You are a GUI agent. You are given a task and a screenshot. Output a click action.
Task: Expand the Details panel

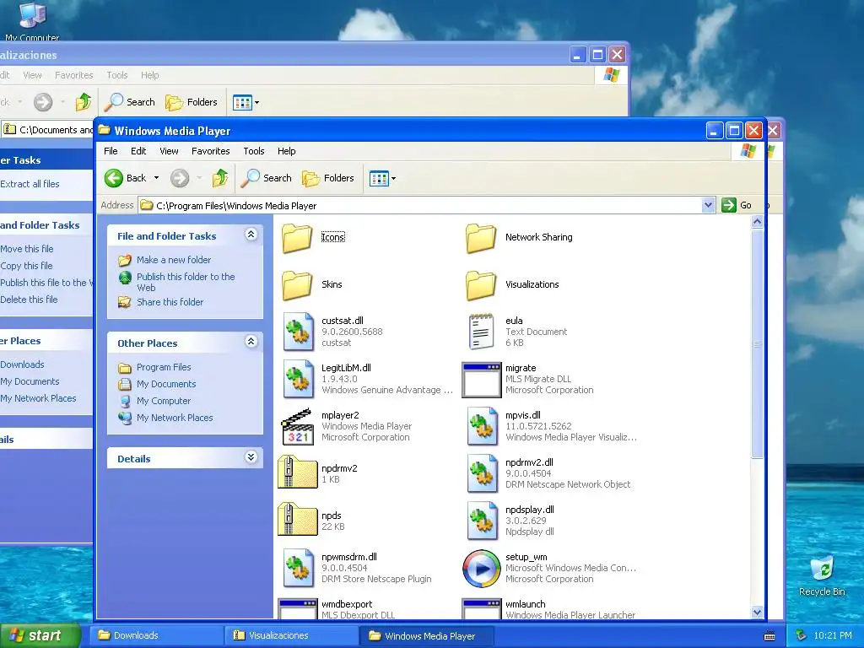[251, 457]
